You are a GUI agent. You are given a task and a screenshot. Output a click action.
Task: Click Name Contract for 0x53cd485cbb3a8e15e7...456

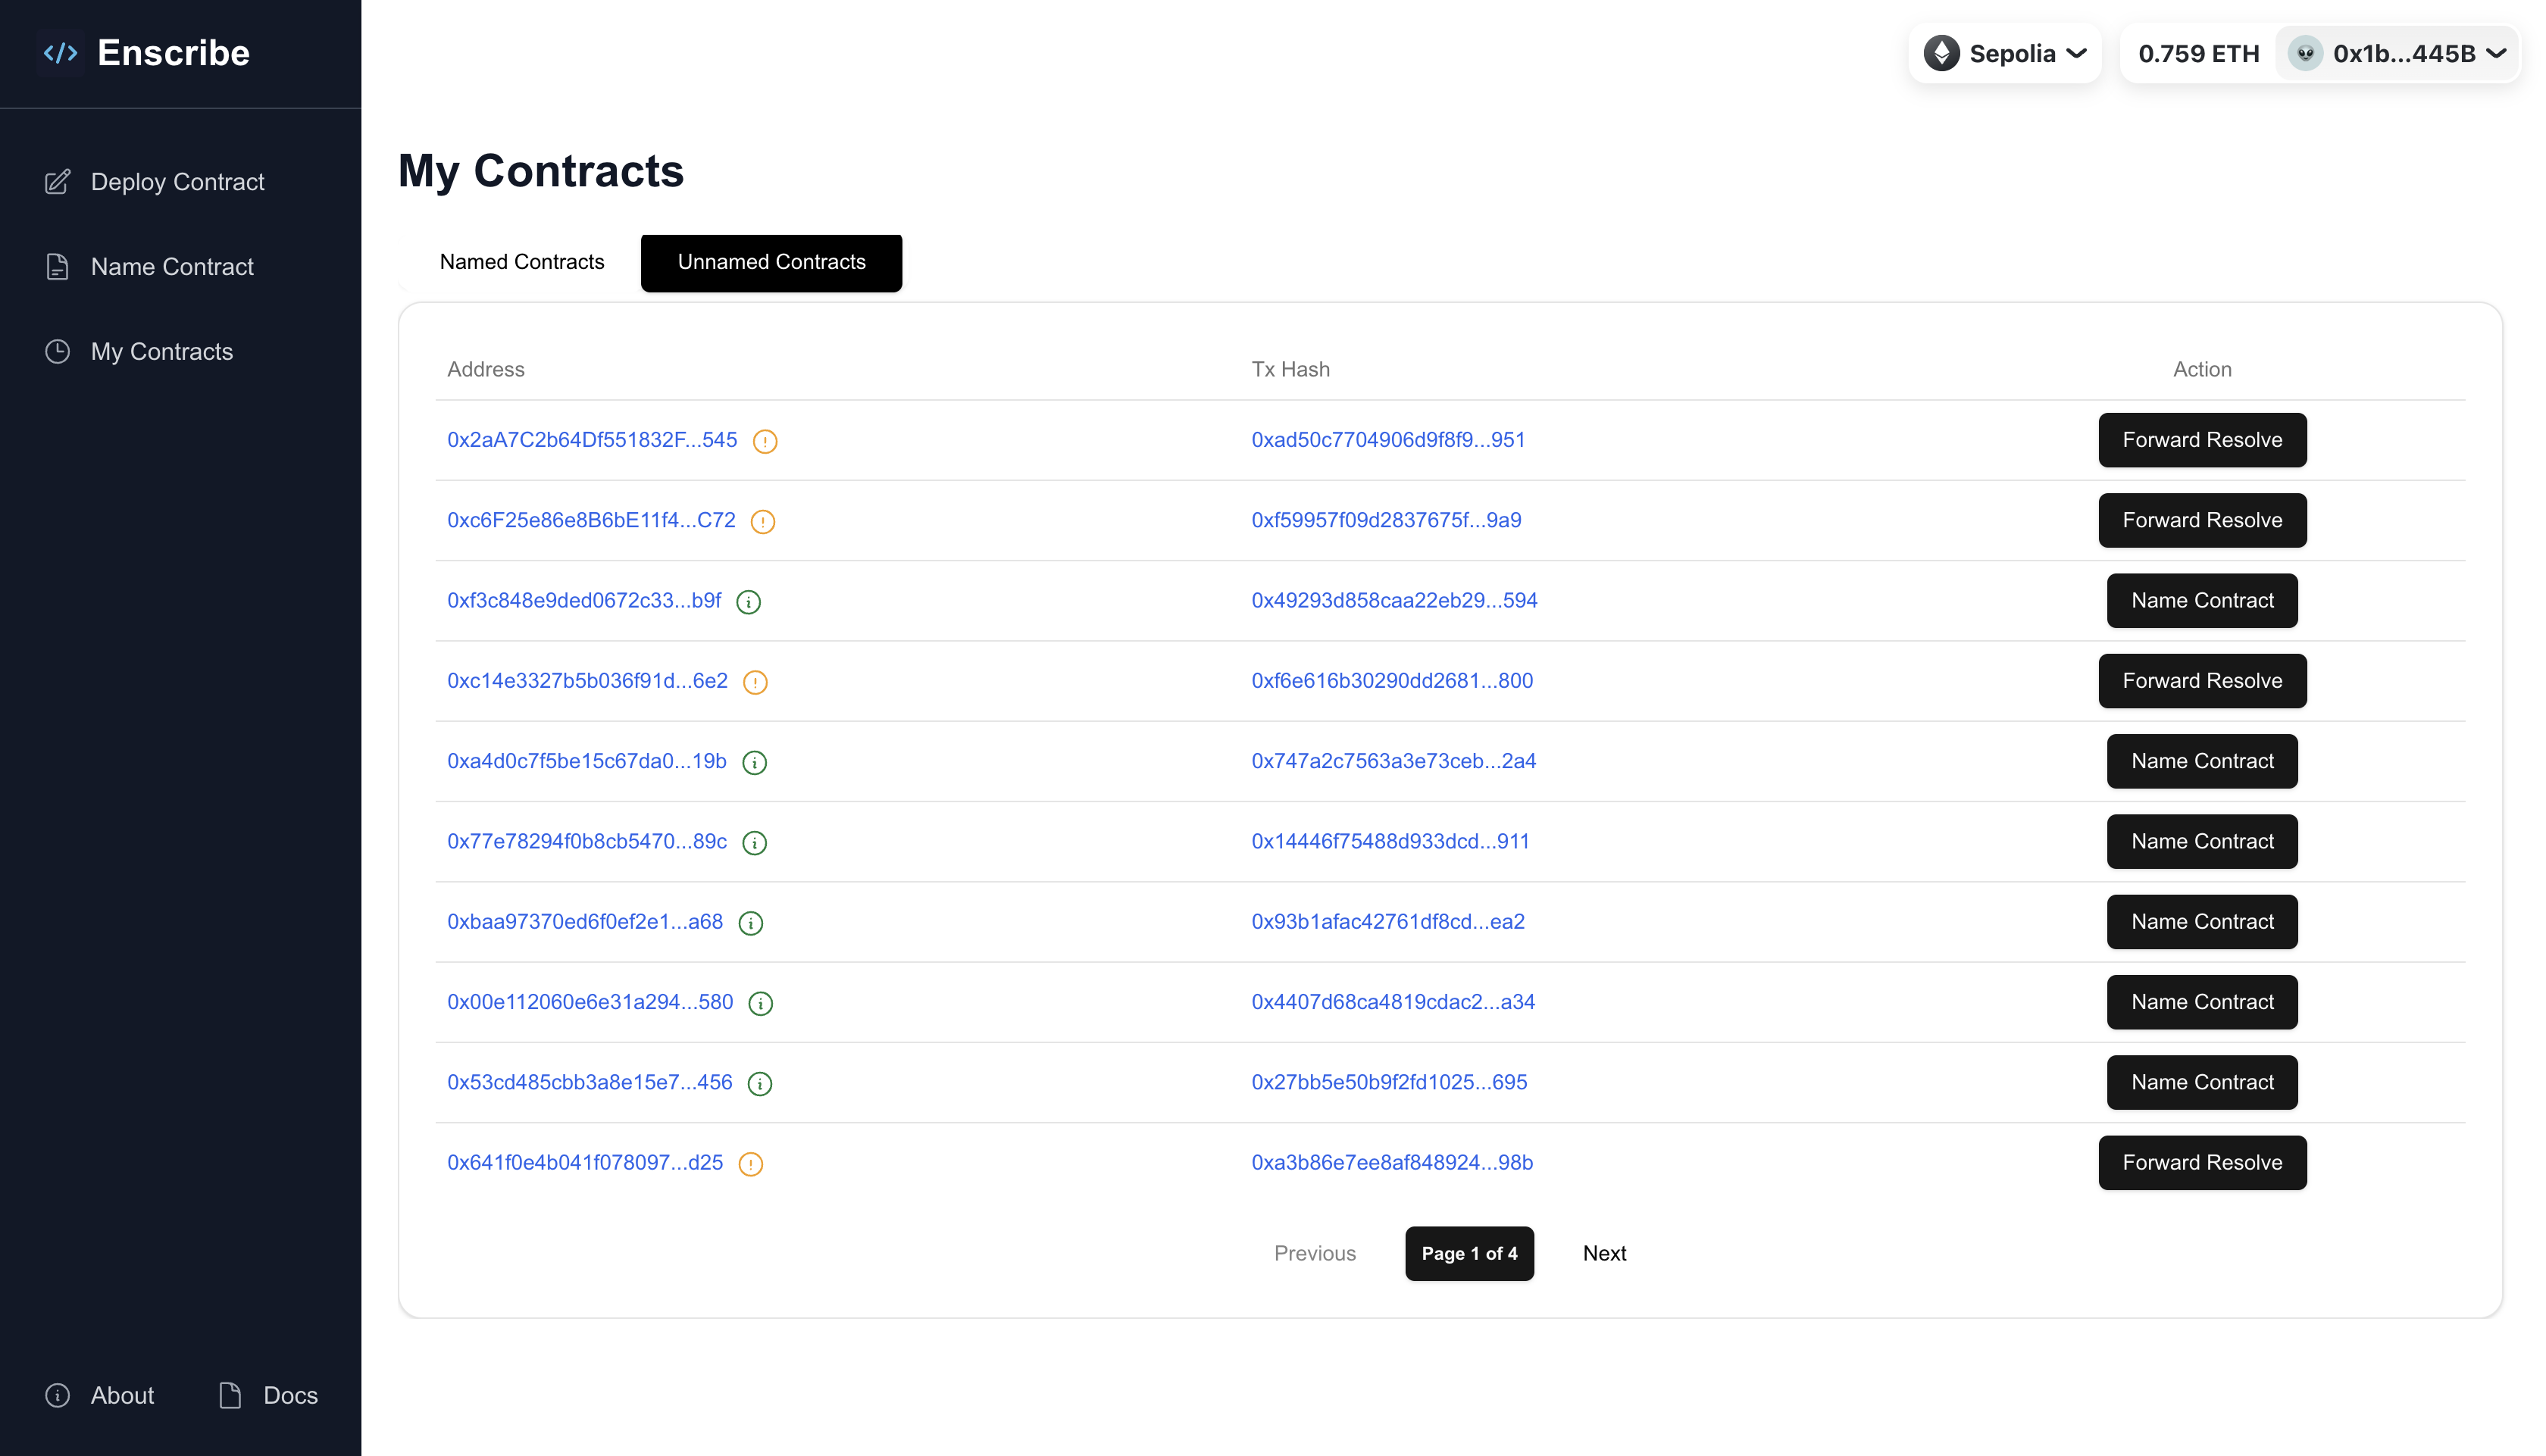pyautogui.click(x=2202, y=1082)
